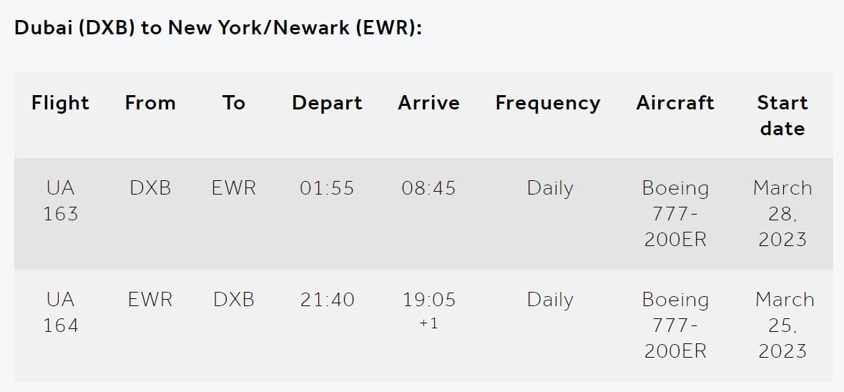
Task: Click the 19:05 arrival time
Action: click(428, 300)
